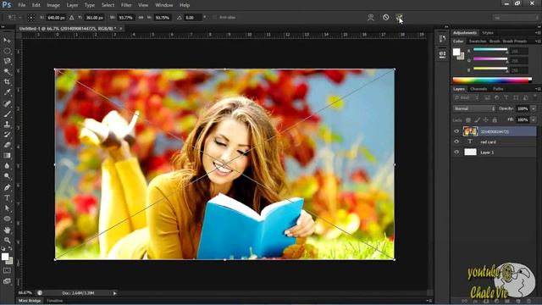Open the Image menu
The image size is (542, 305).
point(53,5)
